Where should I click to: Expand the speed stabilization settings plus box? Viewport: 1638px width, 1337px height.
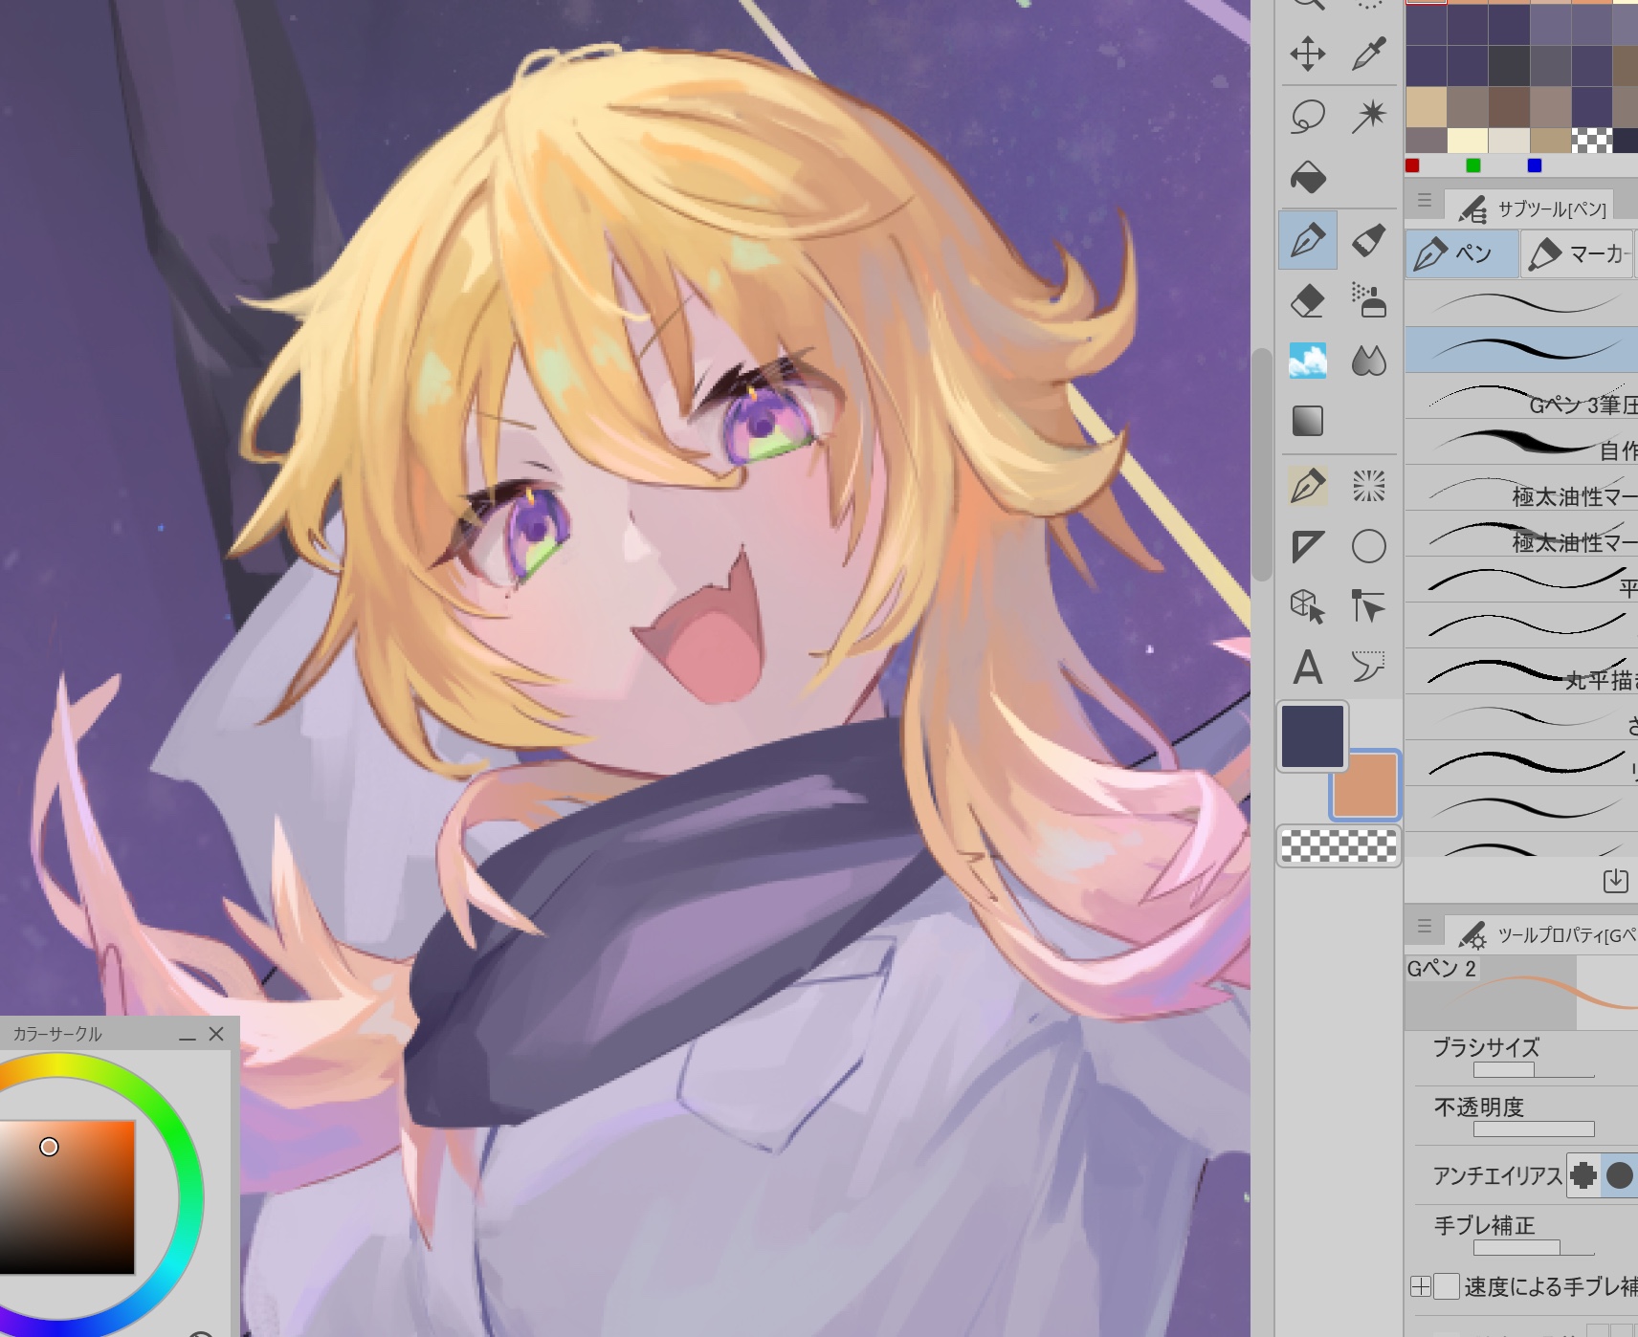tap(1421, 1286)
